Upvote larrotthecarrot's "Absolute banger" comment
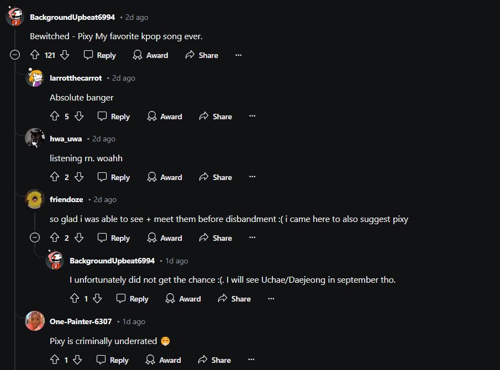The width and height of the screenshot is (500, 370). tap(55, 117)
